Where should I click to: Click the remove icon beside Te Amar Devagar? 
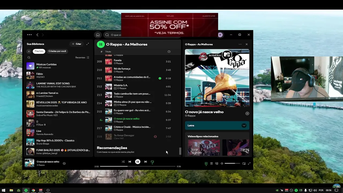pyautogui.click(x=155, y=136)
